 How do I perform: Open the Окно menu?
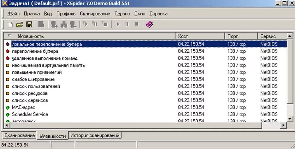pos(139,14)
